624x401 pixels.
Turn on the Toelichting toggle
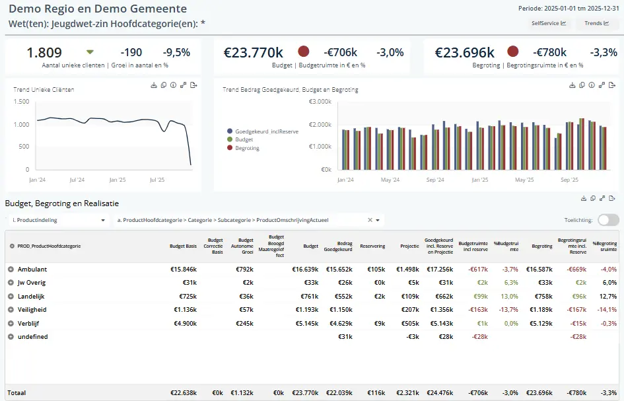(x=608, y=220)
